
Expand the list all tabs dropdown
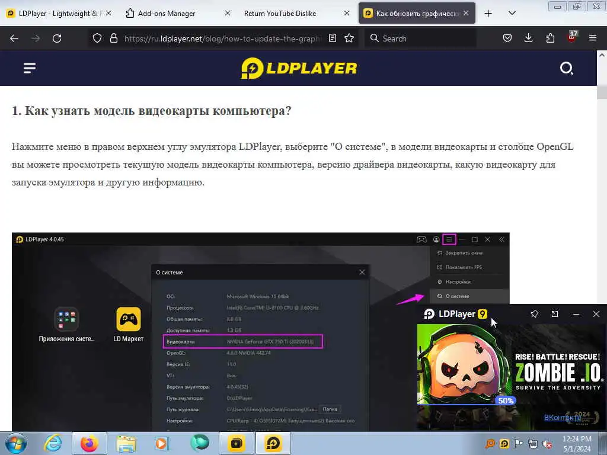(x=512, y=13)
